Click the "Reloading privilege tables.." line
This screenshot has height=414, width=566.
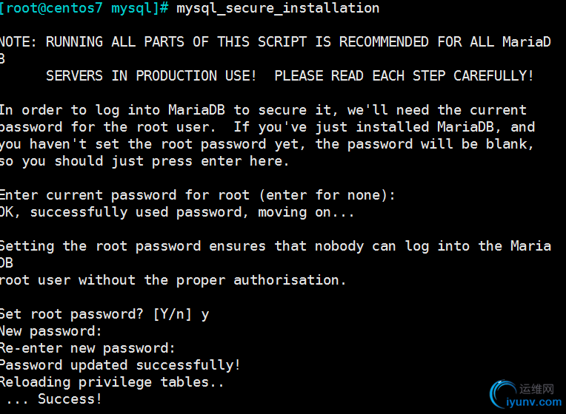click(x=111, y=382)
